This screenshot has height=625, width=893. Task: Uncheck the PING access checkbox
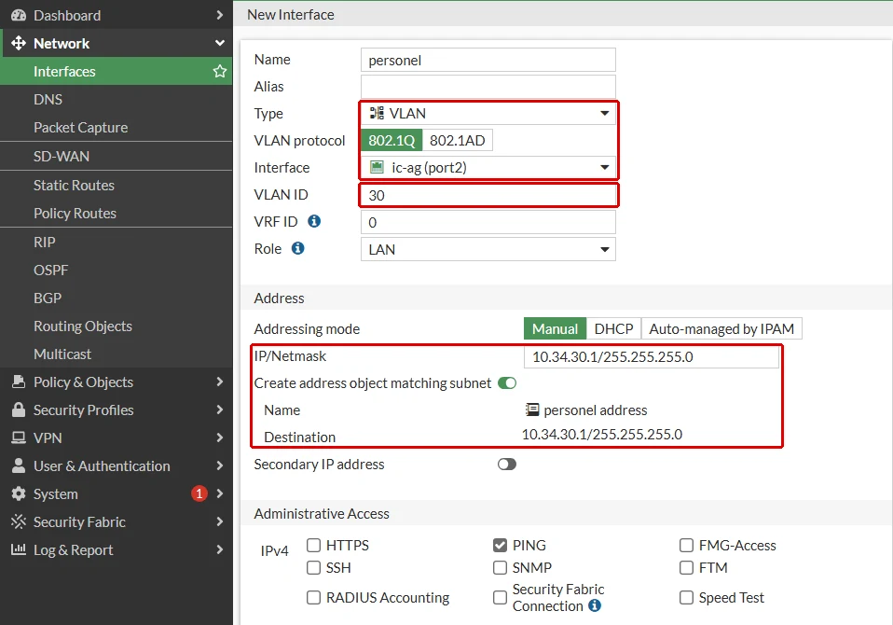pos(500,545)
